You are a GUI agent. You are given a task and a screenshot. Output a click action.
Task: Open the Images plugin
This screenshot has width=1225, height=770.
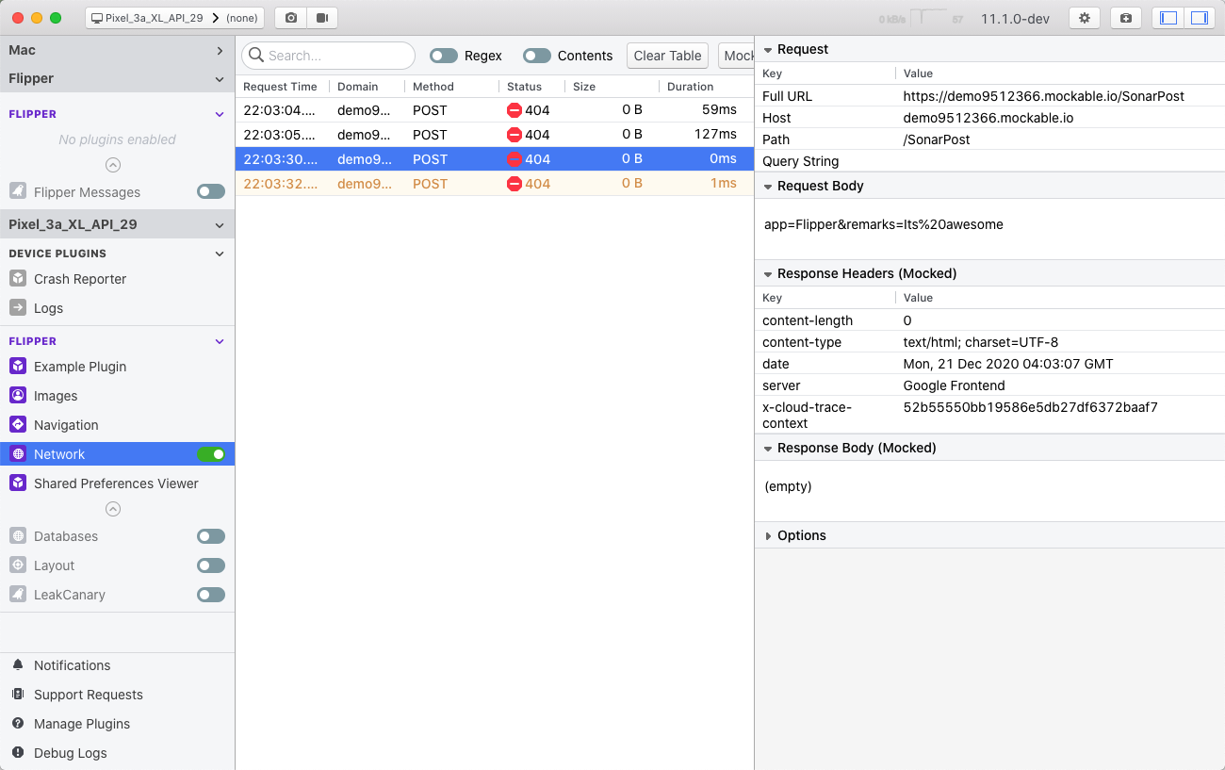tap(117, 396)
